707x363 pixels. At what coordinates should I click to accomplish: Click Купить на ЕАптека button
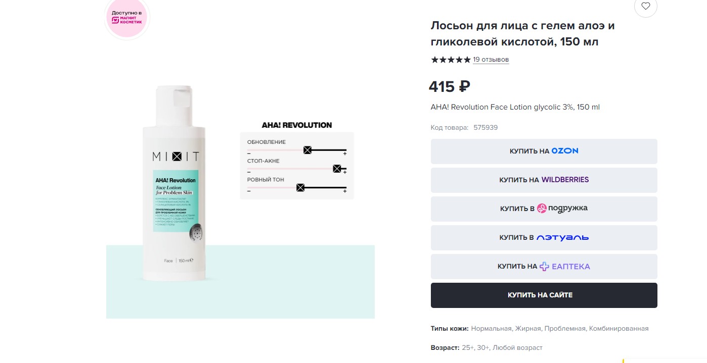pyautogui.click(x=544, y=266)
